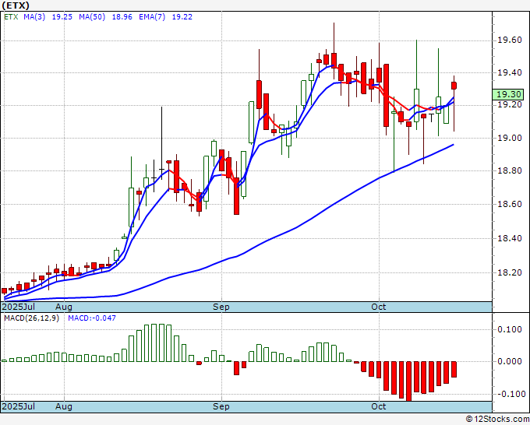Image resolution: width=530 pixels, height=425 pixels.
Task: Click the 18.20 price axis label
Action: tap(510, 272)
